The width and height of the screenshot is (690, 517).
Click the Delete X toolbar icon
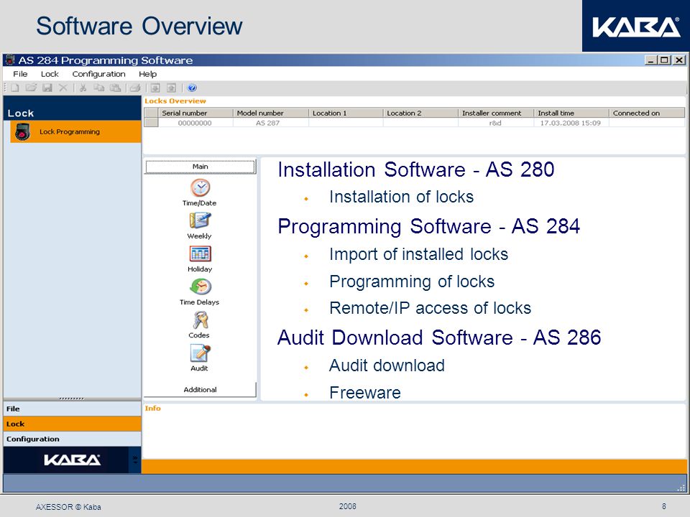(63, 88)
